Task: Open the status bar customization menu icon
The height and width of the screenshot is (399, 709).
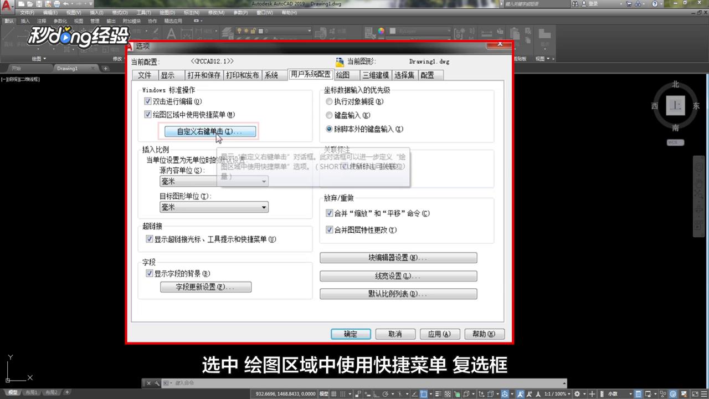Action: click(x=705, y=393)
